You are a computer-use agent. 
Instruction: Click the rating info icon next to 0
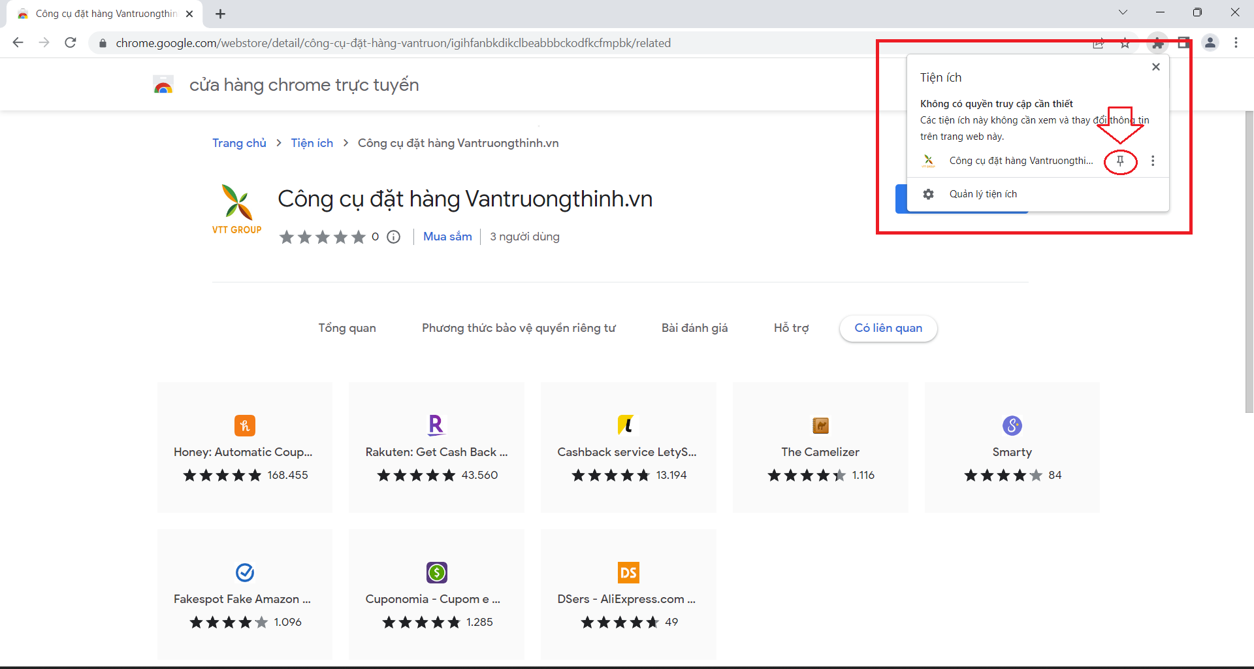click(x=393, y=237)
